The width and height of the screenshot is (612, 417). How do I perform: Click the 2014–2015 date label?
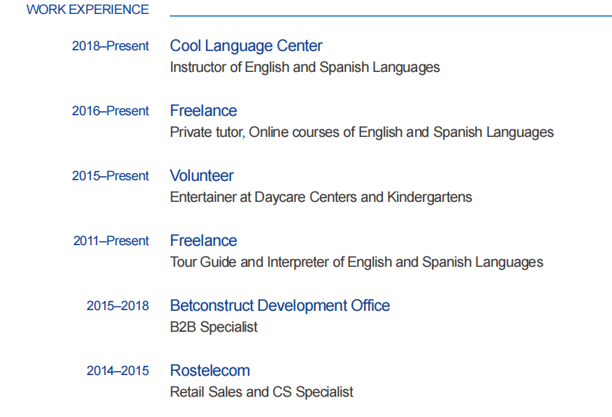tap(117, 371)
